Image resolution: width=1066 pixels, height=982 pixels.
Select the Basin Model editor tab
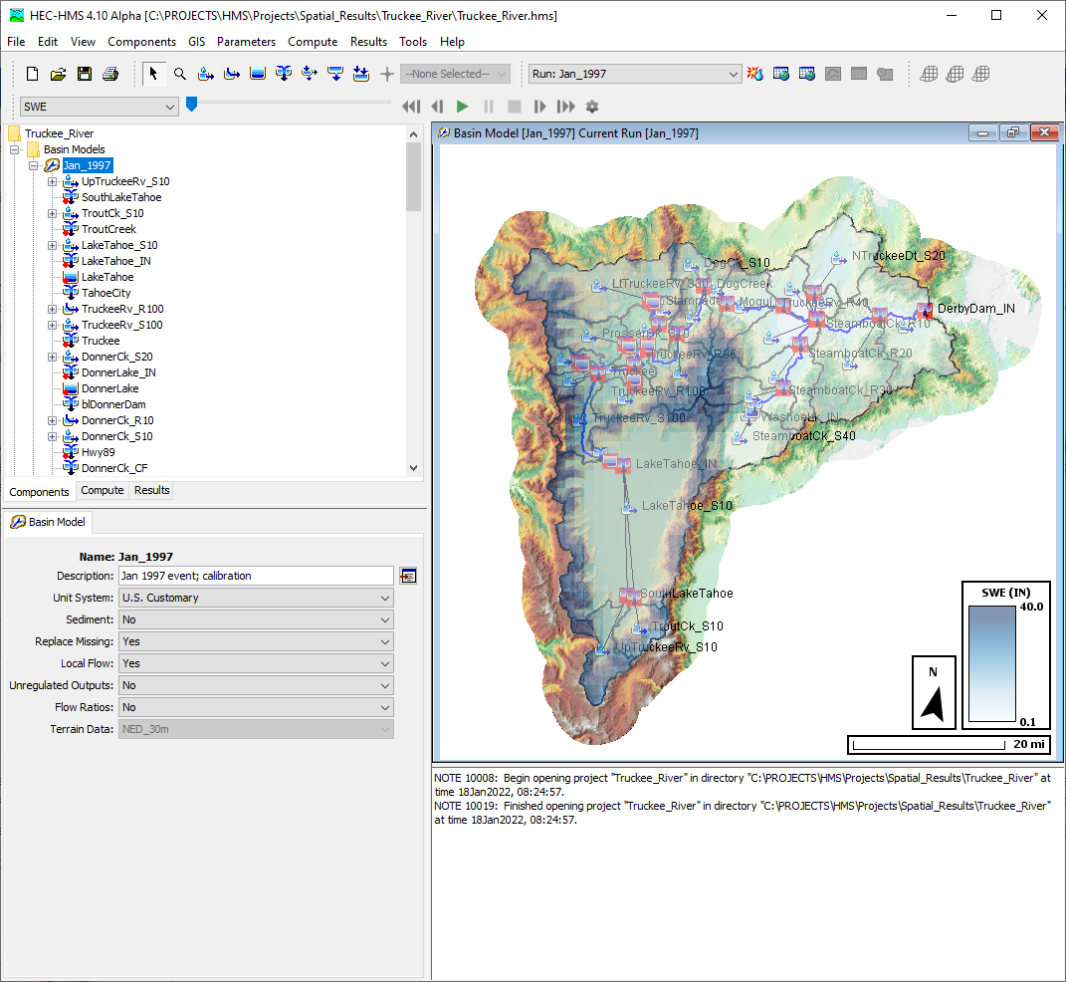pos(48,522)
